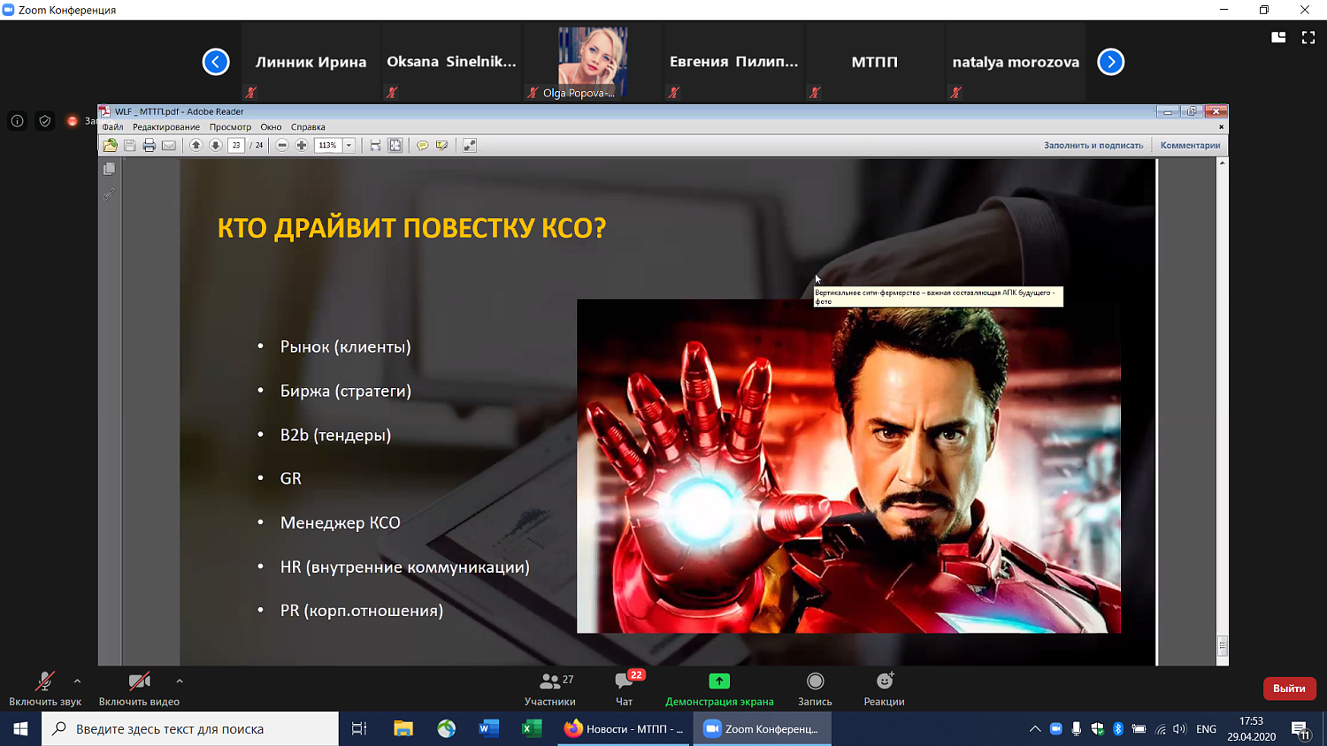Switch Zoom to gallery view
Image resolution: width=1327 pixels, height=746 pixels.
[1278, 37]
